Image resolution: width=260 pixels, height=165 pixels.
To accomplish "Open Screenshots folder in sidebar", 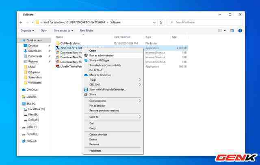I will [35, 77].
